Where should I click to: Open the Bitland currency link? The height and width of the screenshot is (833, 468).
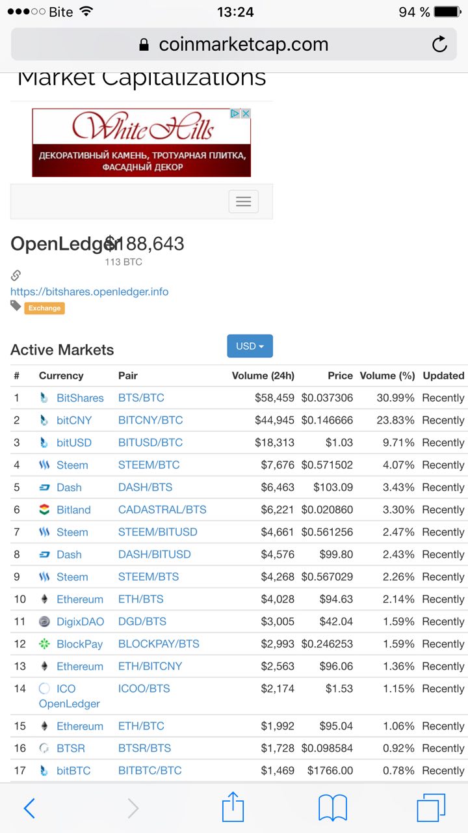pyautogui.click(x=73, y=510)
